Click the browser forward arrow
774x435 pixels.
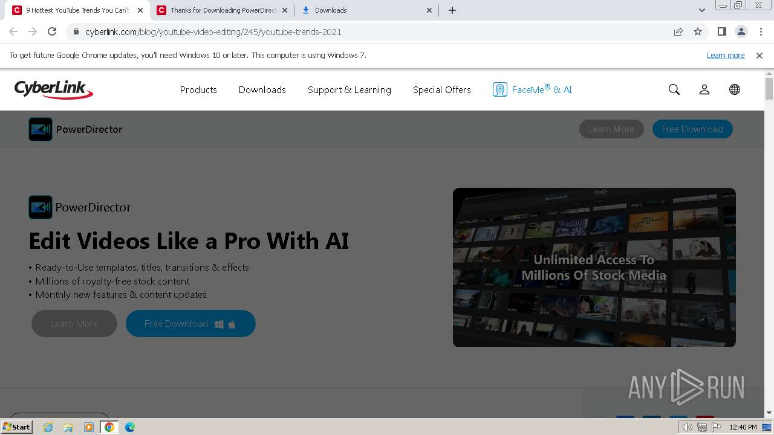[x=33, y=32]
